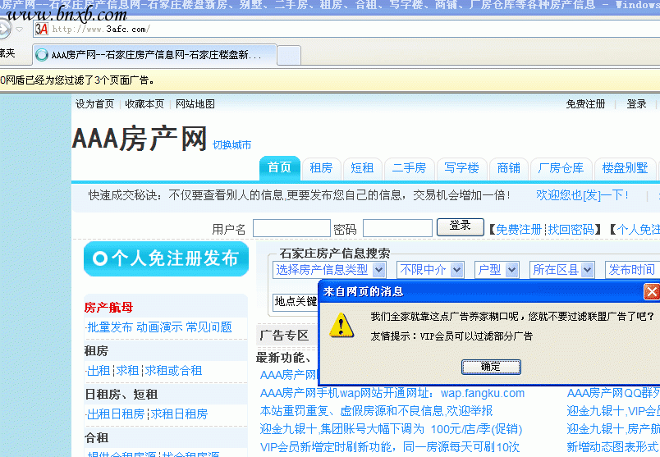Open the 厂房仓库 navigation tab
The width and height of the screenshot is (660, 457).
[x=561, y=168]
